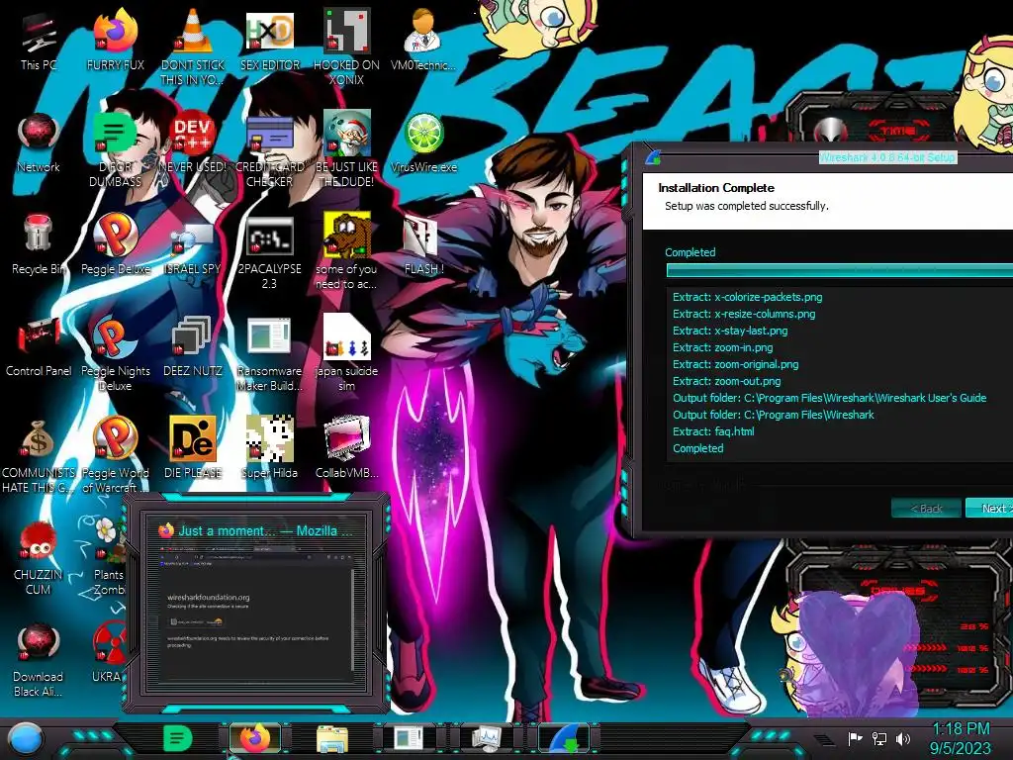
Task: Open the volume speaker tray icon
Action: pyautogui.click(x=902, y=738)
